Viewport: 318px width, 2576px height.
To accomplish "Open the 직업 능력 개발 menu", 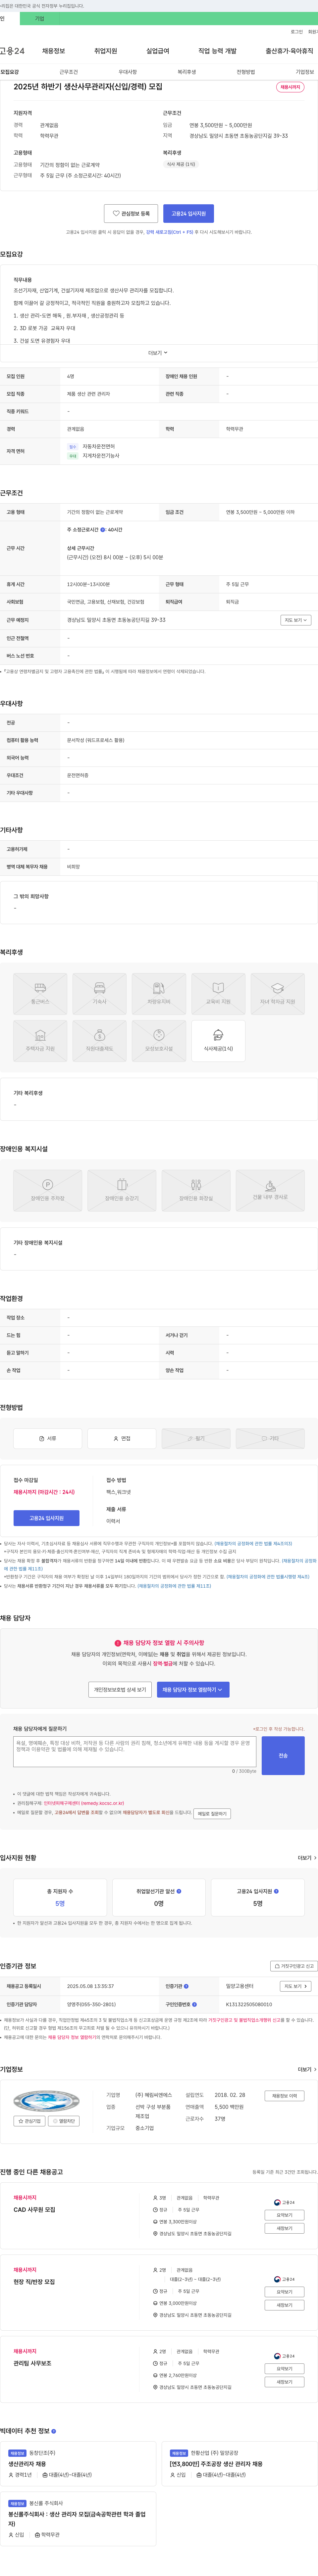I will 217,51.
